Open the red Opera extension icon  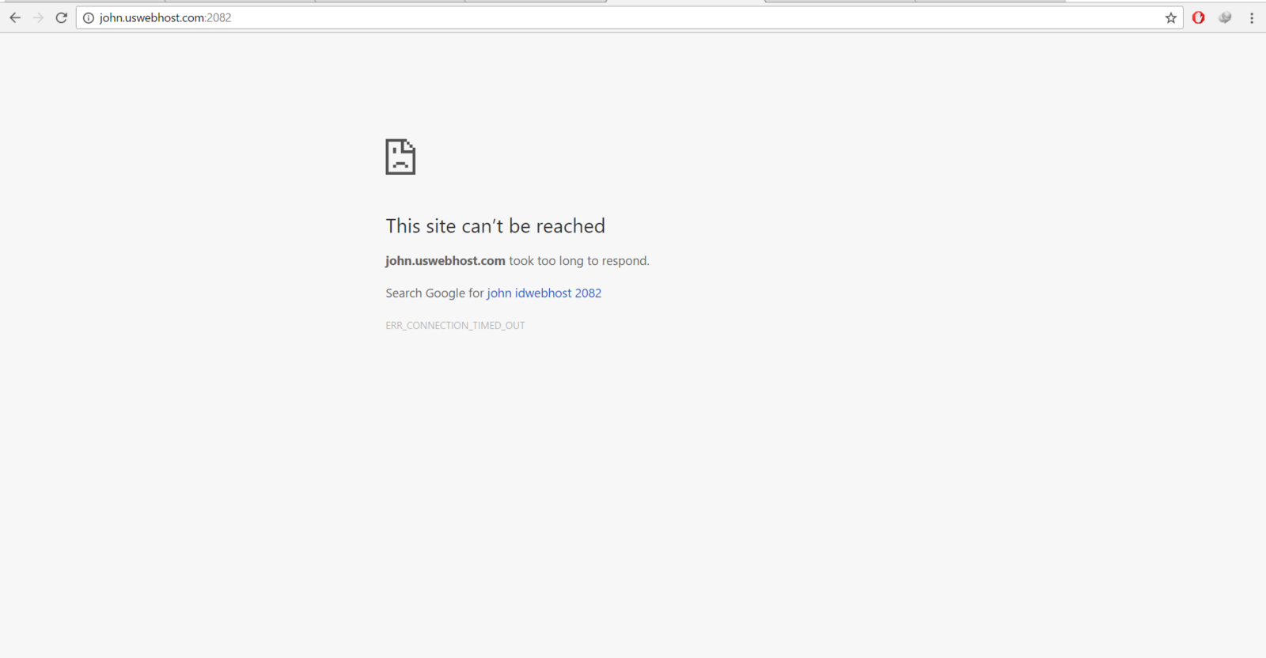click(x=1199, y=17)
